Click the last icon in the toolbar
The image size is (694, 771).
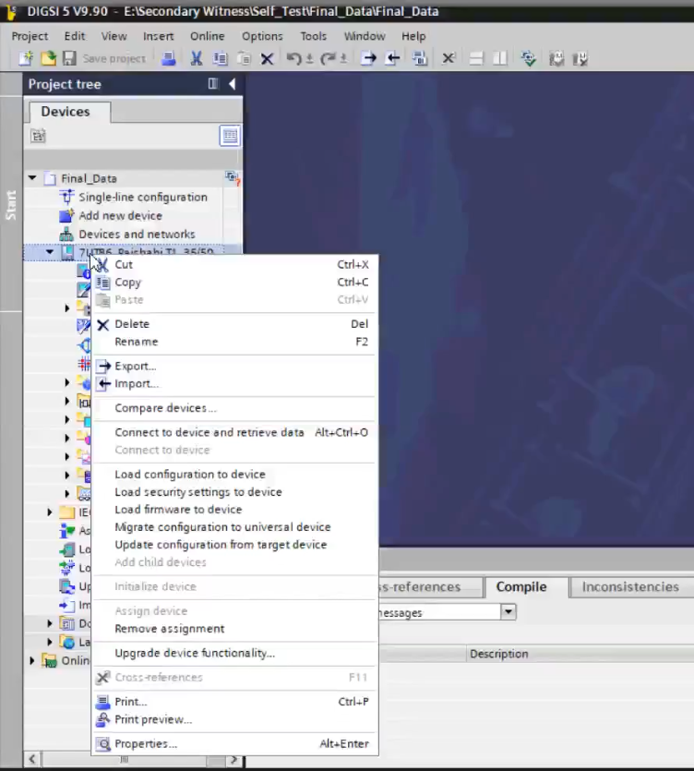(x=580, y=59)
